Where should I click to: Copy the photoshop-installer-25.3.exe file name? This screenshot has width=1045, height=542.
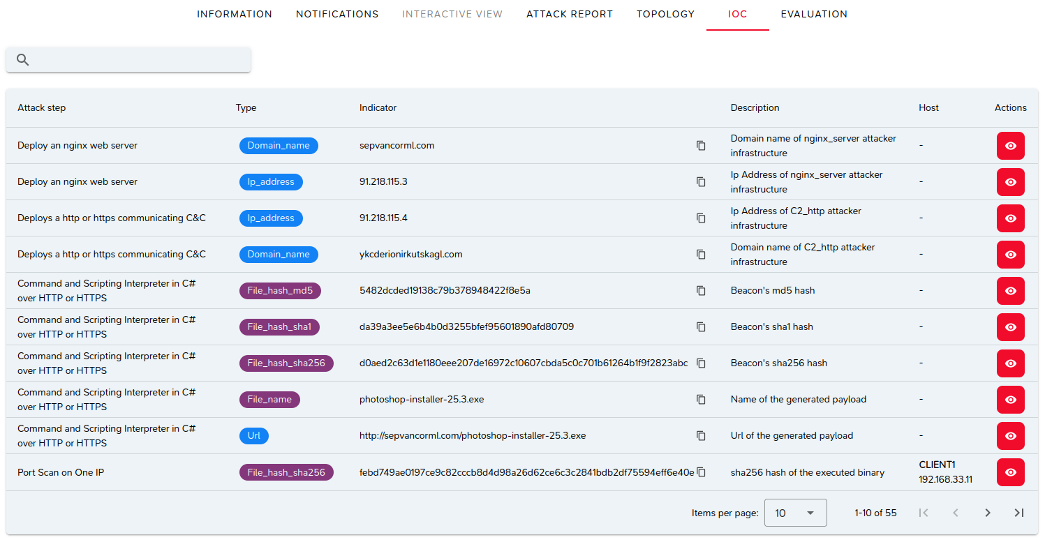(x=701, y=400)
